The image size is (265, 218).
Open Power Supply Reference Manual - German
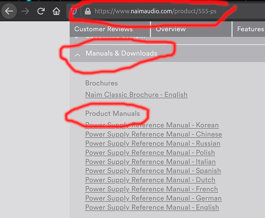click(153, 198)
